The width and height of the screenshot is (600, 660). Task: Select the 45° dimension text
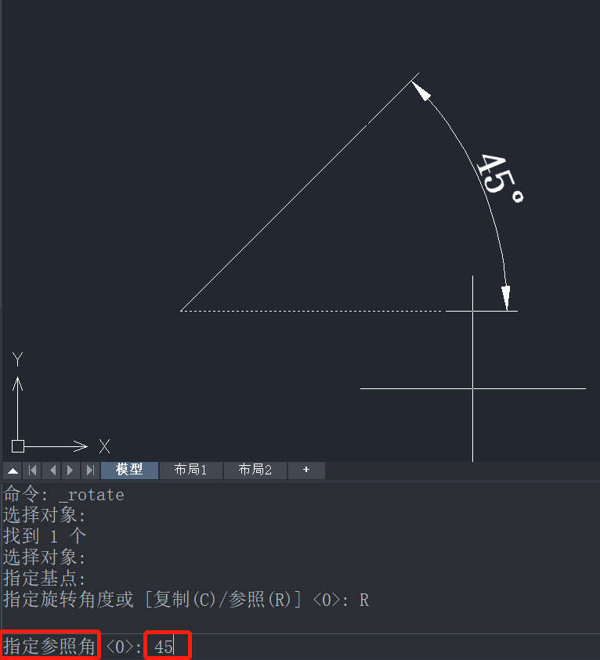pyautogui.click(x=501, y=178)
